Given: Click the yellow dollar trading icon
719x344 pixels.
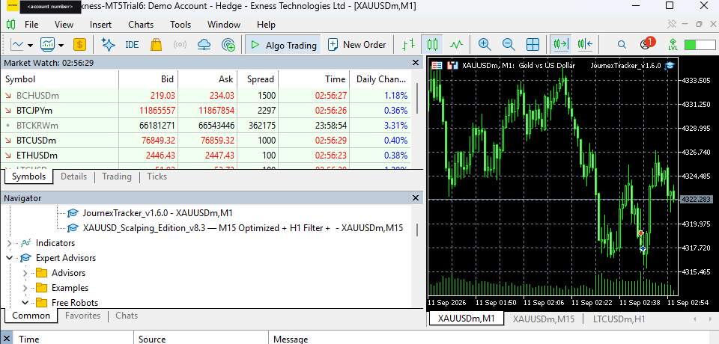Looking at the screenshot, I should pos(80,45).
